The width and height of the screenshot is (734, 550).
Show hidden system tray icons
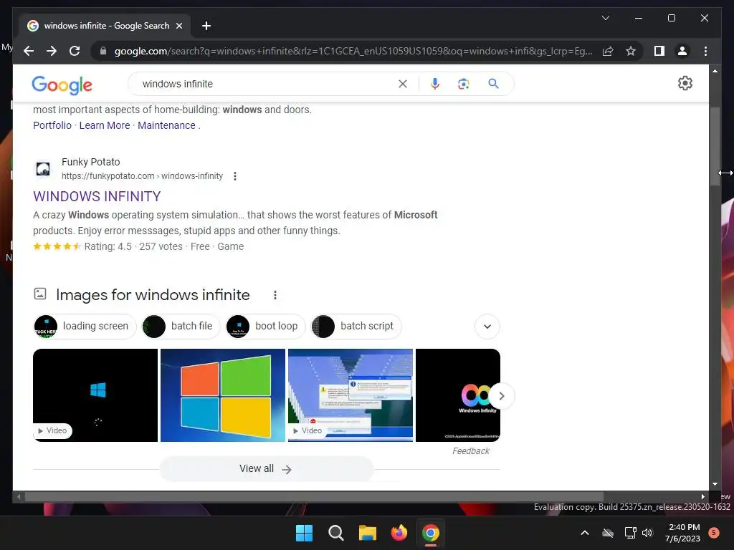(585, 533)
